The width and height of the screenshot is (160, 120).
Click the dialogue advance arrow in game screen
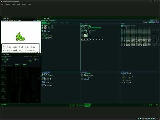click(x=38, y=52)
